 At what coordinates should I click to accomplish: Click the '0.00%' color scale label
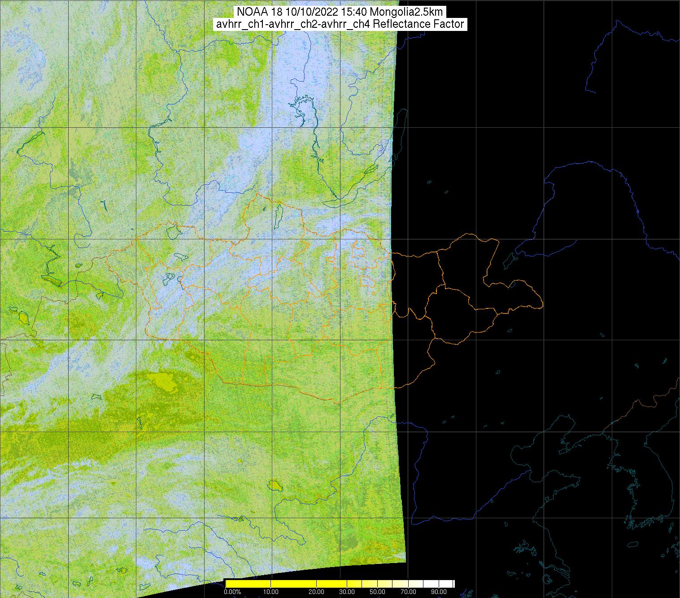pyautogui.click(x=232, y=592)
